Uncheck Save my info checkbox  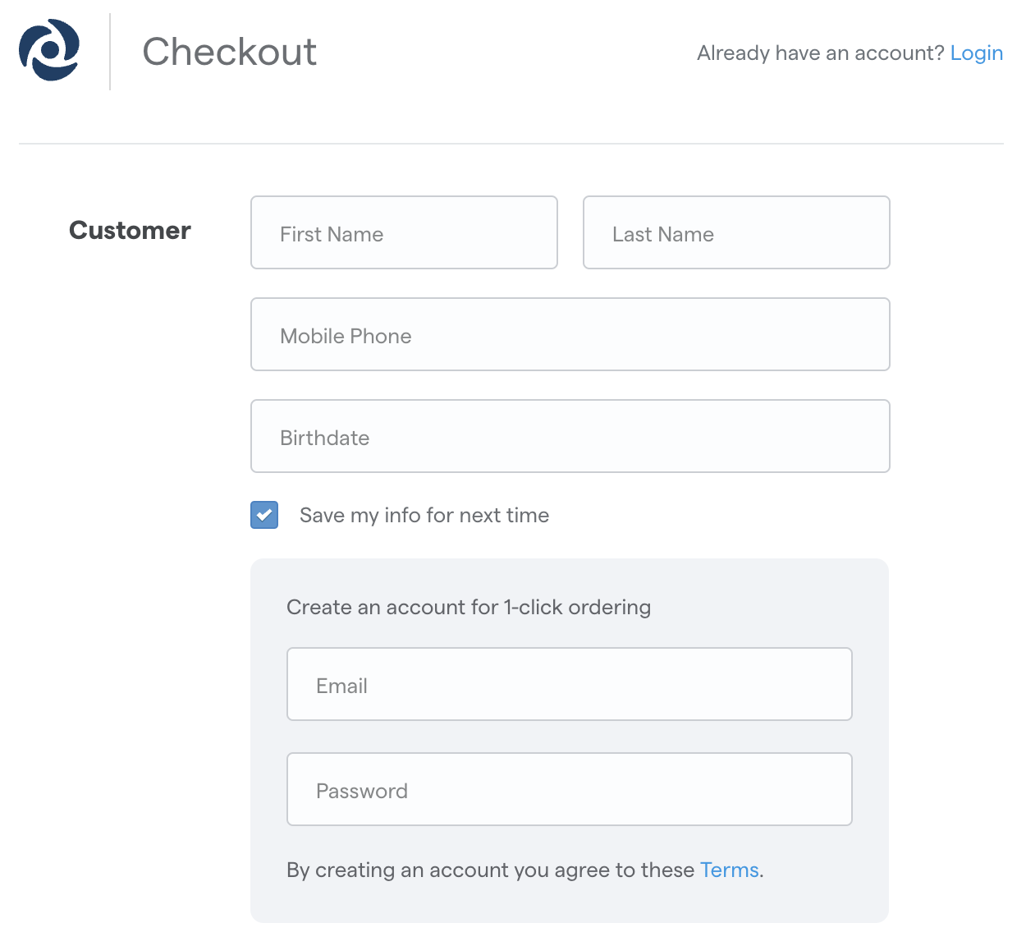264,515
